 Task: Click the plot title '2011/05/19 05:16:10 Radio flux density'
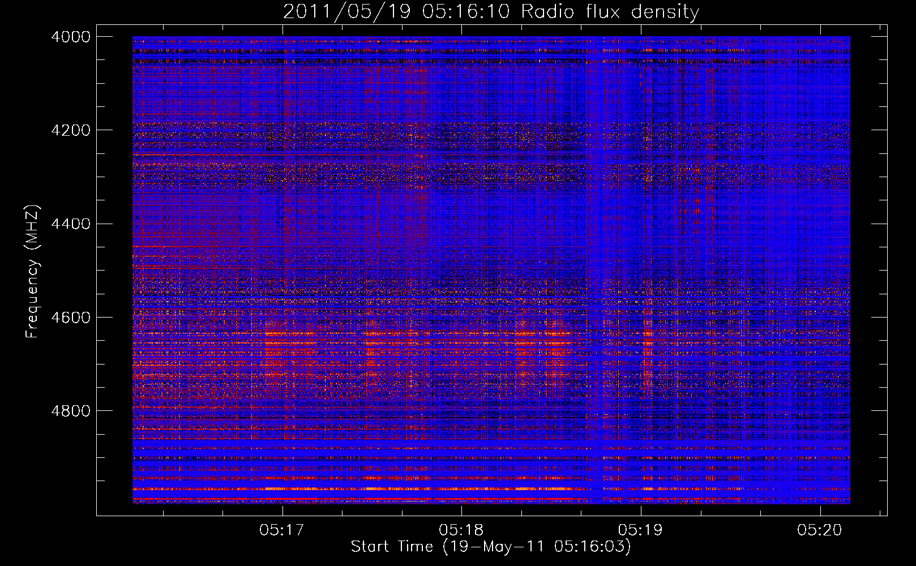pos(491,12)
